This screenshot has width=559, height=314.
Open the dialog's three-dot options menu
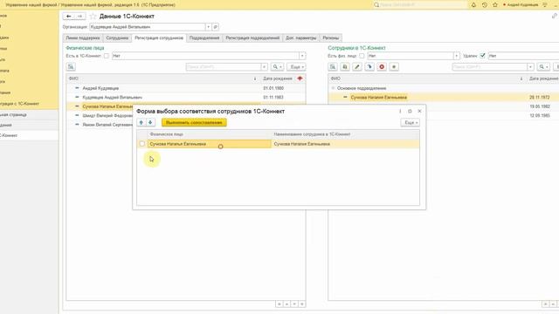(x=400, y=111)
